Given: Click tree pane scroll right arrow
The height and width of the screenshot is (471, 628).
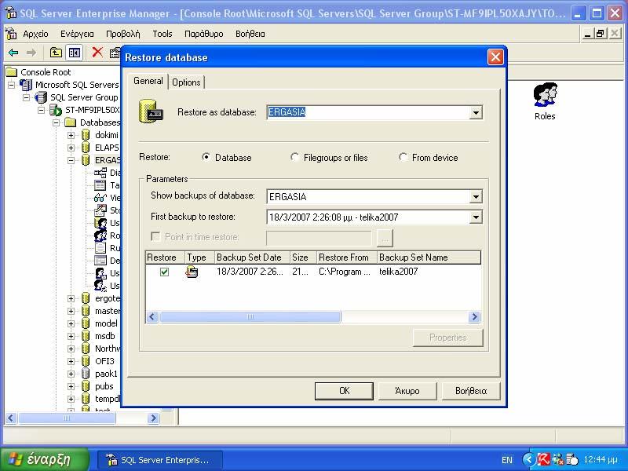Looking at the screenshot, I should pos(153,418).
